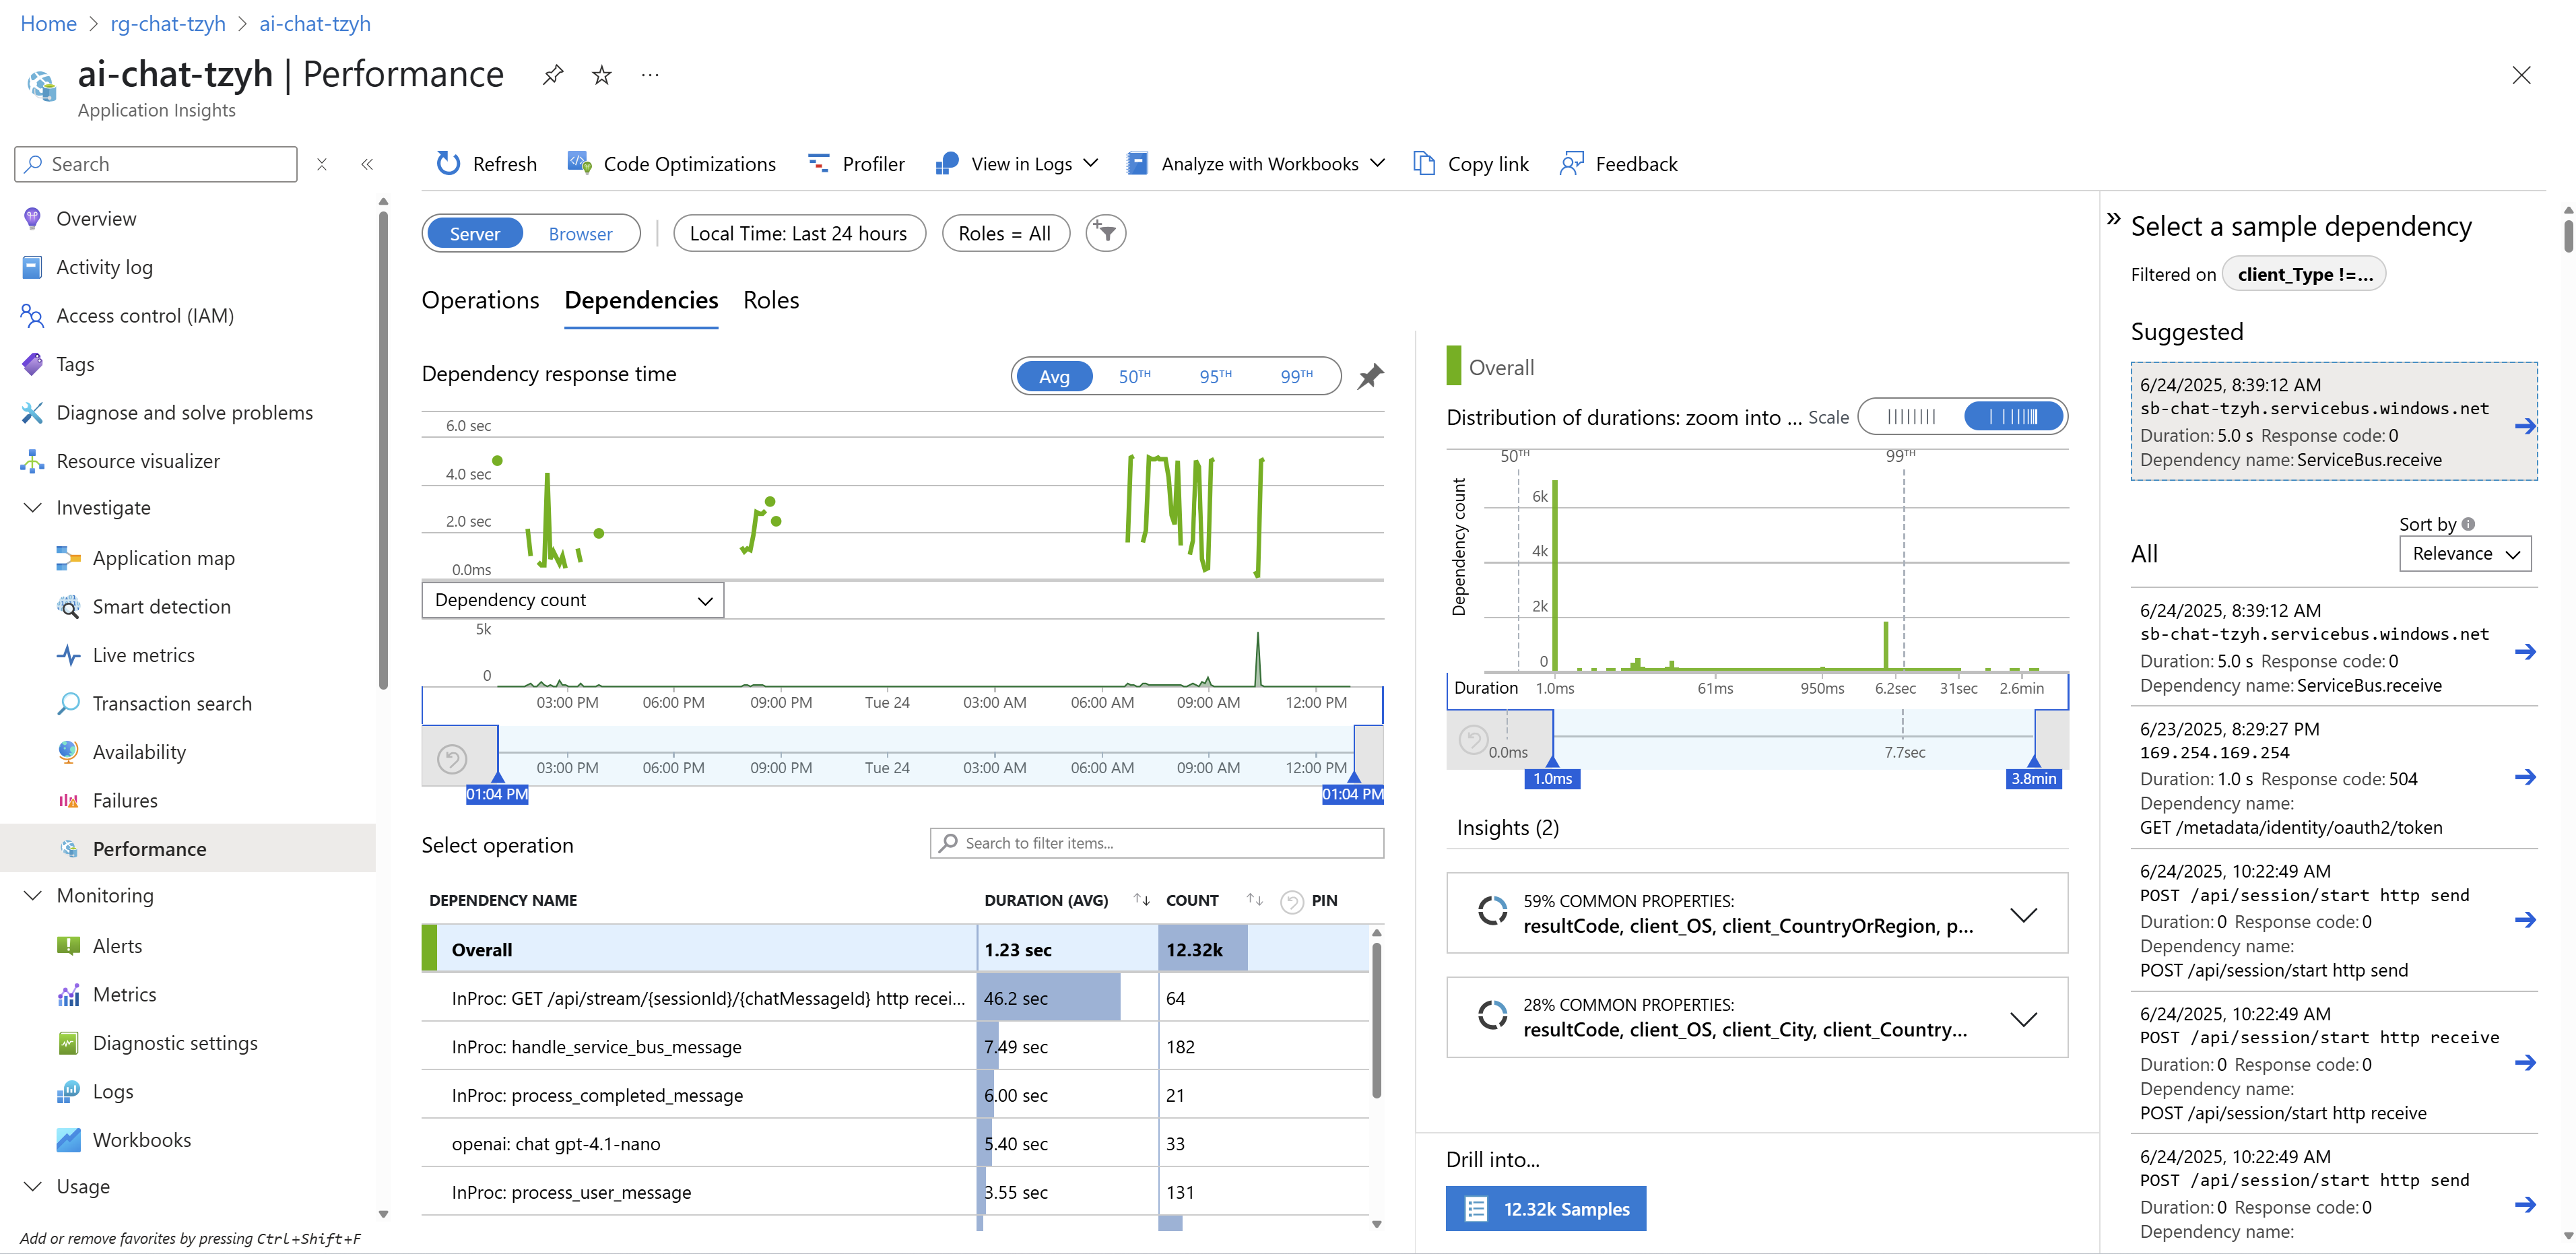This screenshot has width=2576, height=1254.
Task: Click the Roles = All filter
Action: click(1005, 233)
